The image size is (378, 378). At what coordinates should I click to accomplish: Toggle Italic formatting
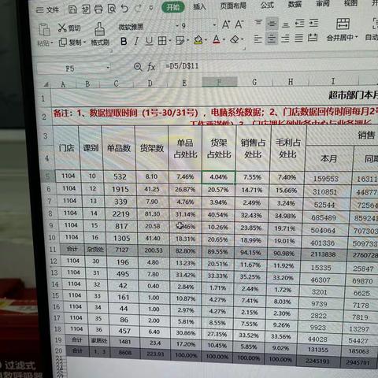136,41
